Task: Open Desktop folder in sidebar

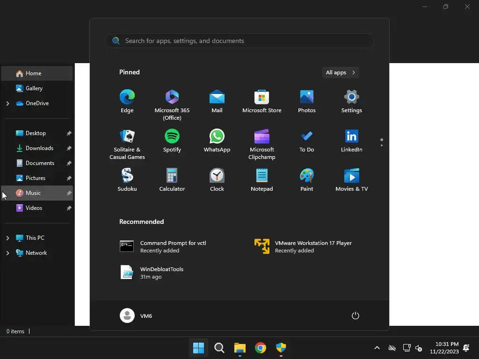Action: (37, 133)
